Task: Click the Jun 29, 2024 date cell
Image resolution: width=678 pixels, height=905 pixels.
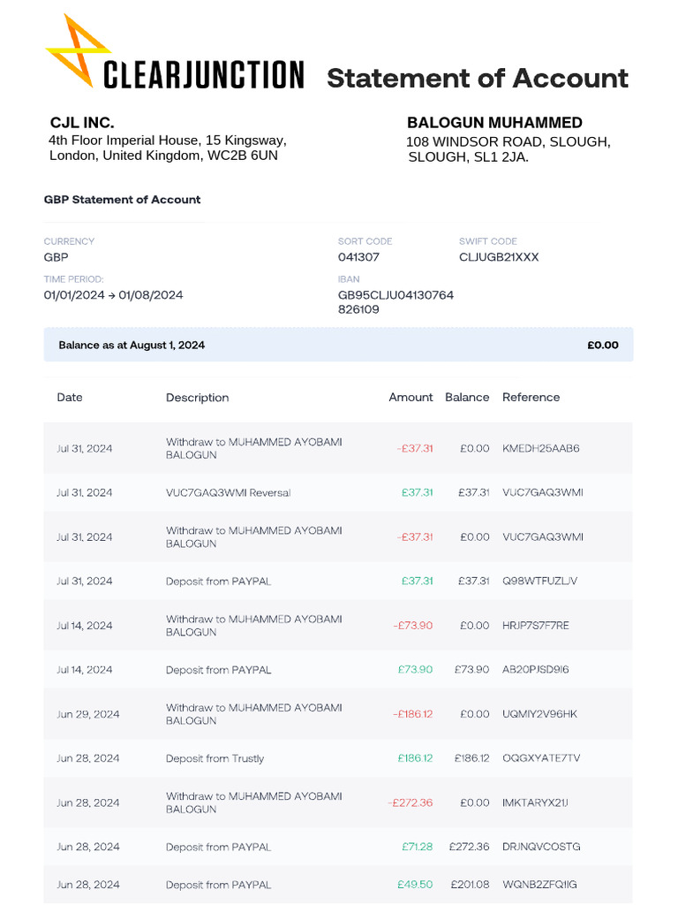Action: point(88,714)
